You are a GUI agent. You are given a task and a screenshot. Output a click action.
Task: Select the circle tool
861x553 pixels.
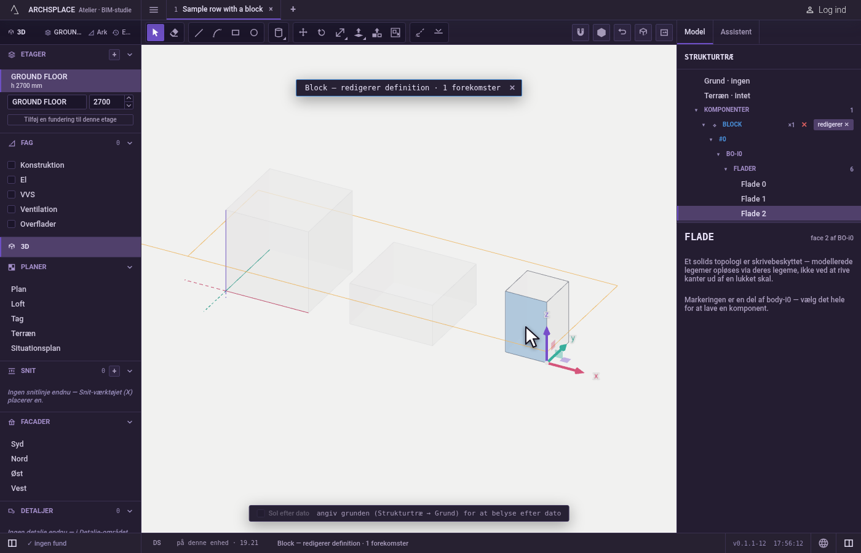tap(254, 33)
